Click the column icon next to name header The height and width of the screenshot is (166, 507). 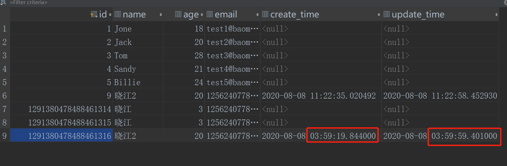tap(118, 14)
